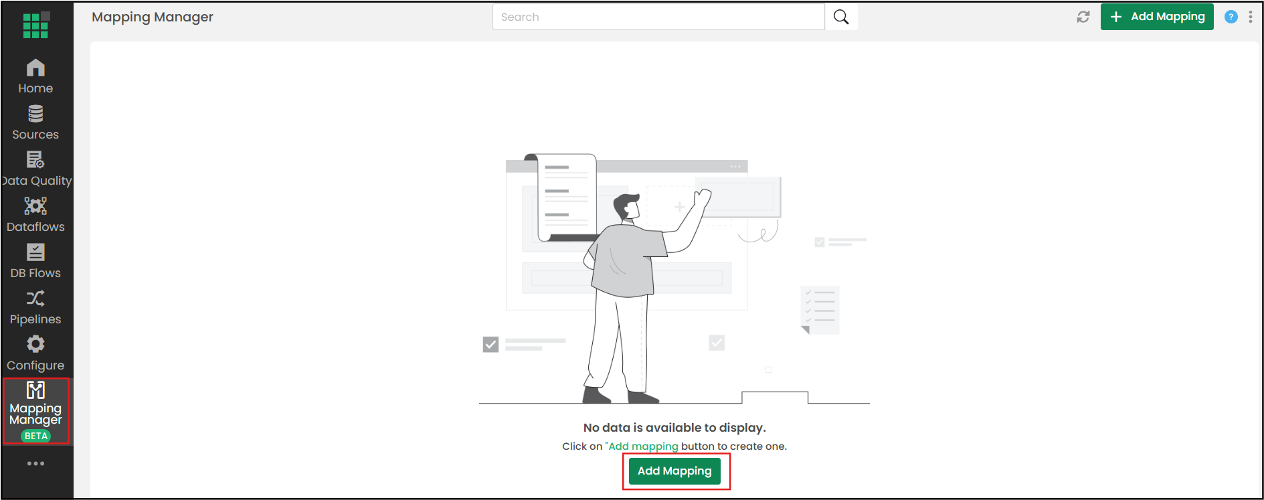
Task: Open the vertical three-dots options menu
Action: click(1251, 17)
